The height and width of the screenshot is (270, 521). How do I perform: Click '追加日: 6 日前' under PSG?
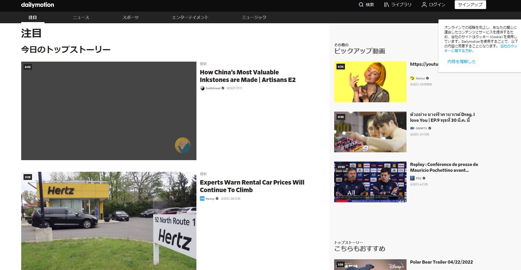(x=419, y=185)
